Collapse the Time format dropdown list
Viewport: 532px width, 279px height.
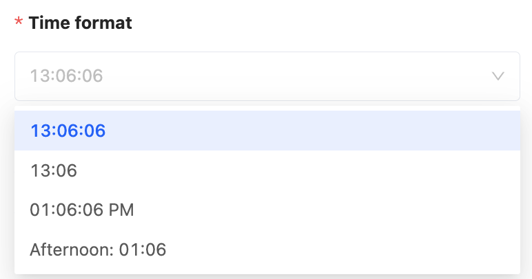[498, 76]
